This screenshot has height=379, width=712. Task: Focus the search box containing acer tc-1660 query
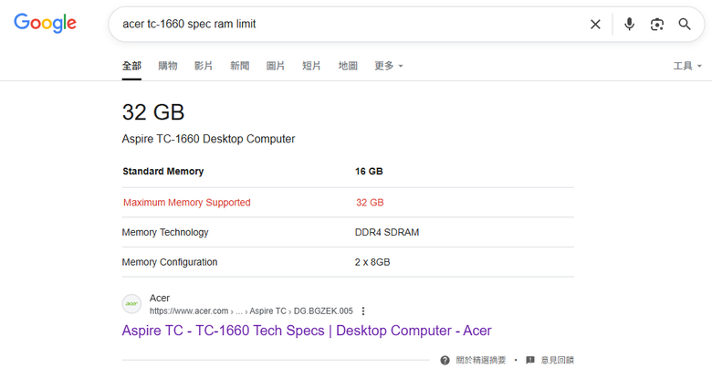(x=350, y=24)
